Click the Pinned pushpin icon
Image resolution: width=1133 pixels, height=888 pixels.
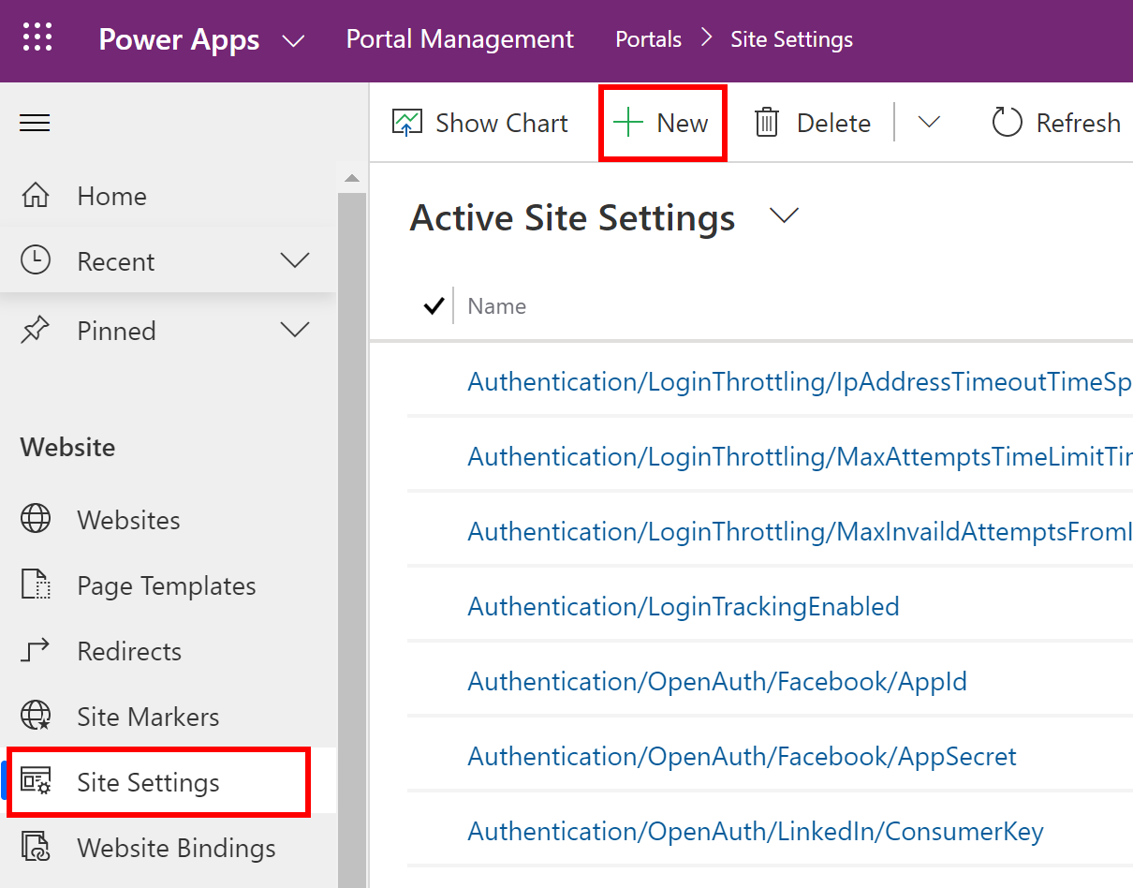tap(36, 330)
